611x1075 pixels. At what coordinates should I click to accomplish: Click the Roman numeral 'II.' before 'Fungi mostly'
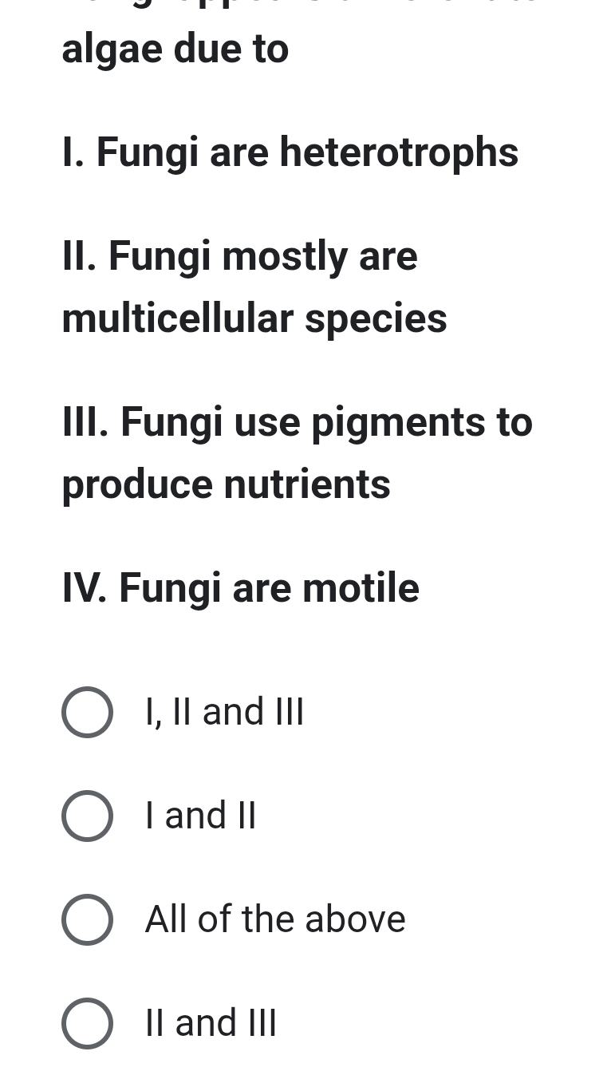(x=79, y=257)
